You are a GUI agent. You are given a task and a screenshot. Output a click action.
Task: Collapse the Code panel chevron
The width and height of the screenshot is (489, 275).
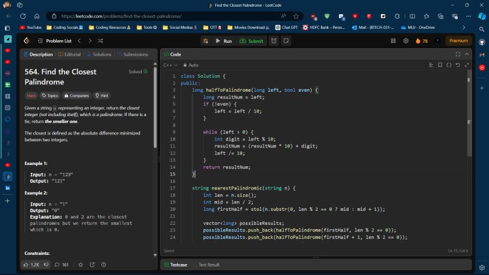(x=467, y=54)
